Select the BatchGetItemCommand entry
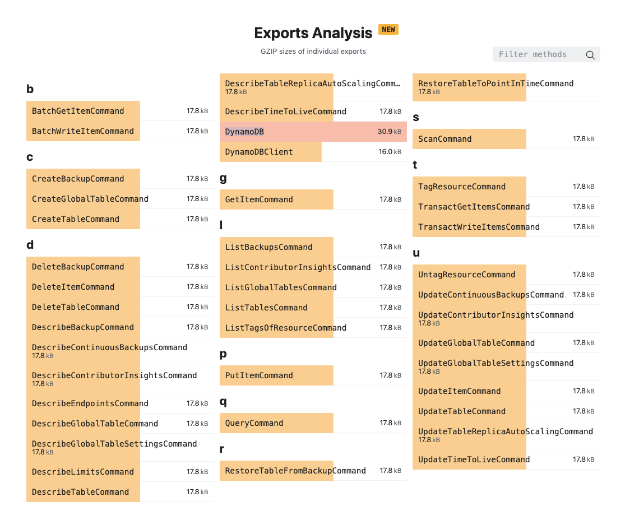Image resolution: width=625 pixels, height=520 pixels. (82, 110)
